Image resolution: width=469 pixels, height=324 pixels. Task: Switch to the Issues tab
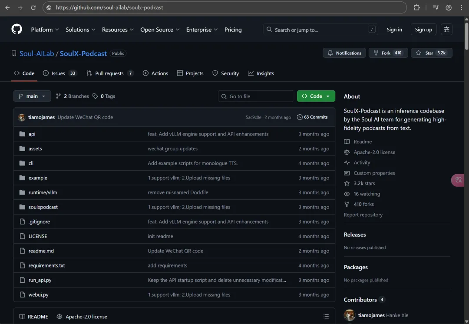tap(60, 73)
